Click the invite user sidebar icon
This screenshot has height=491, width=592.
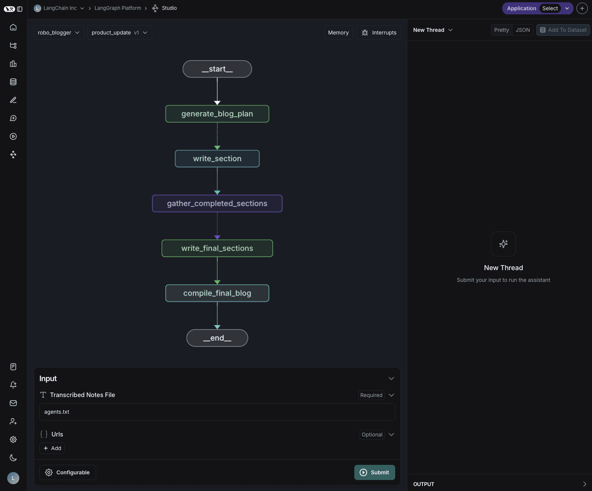(x=13, y=421)
